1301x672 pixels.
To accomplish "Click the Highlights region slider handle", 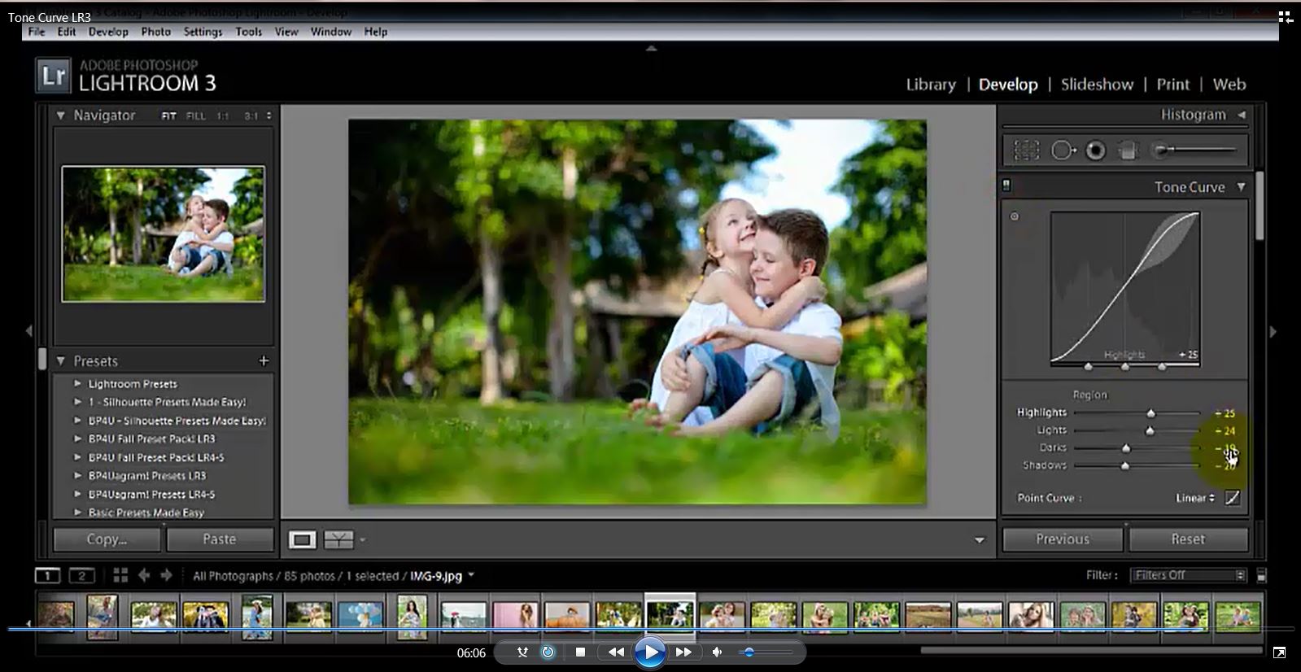I will coord(1150,413).
